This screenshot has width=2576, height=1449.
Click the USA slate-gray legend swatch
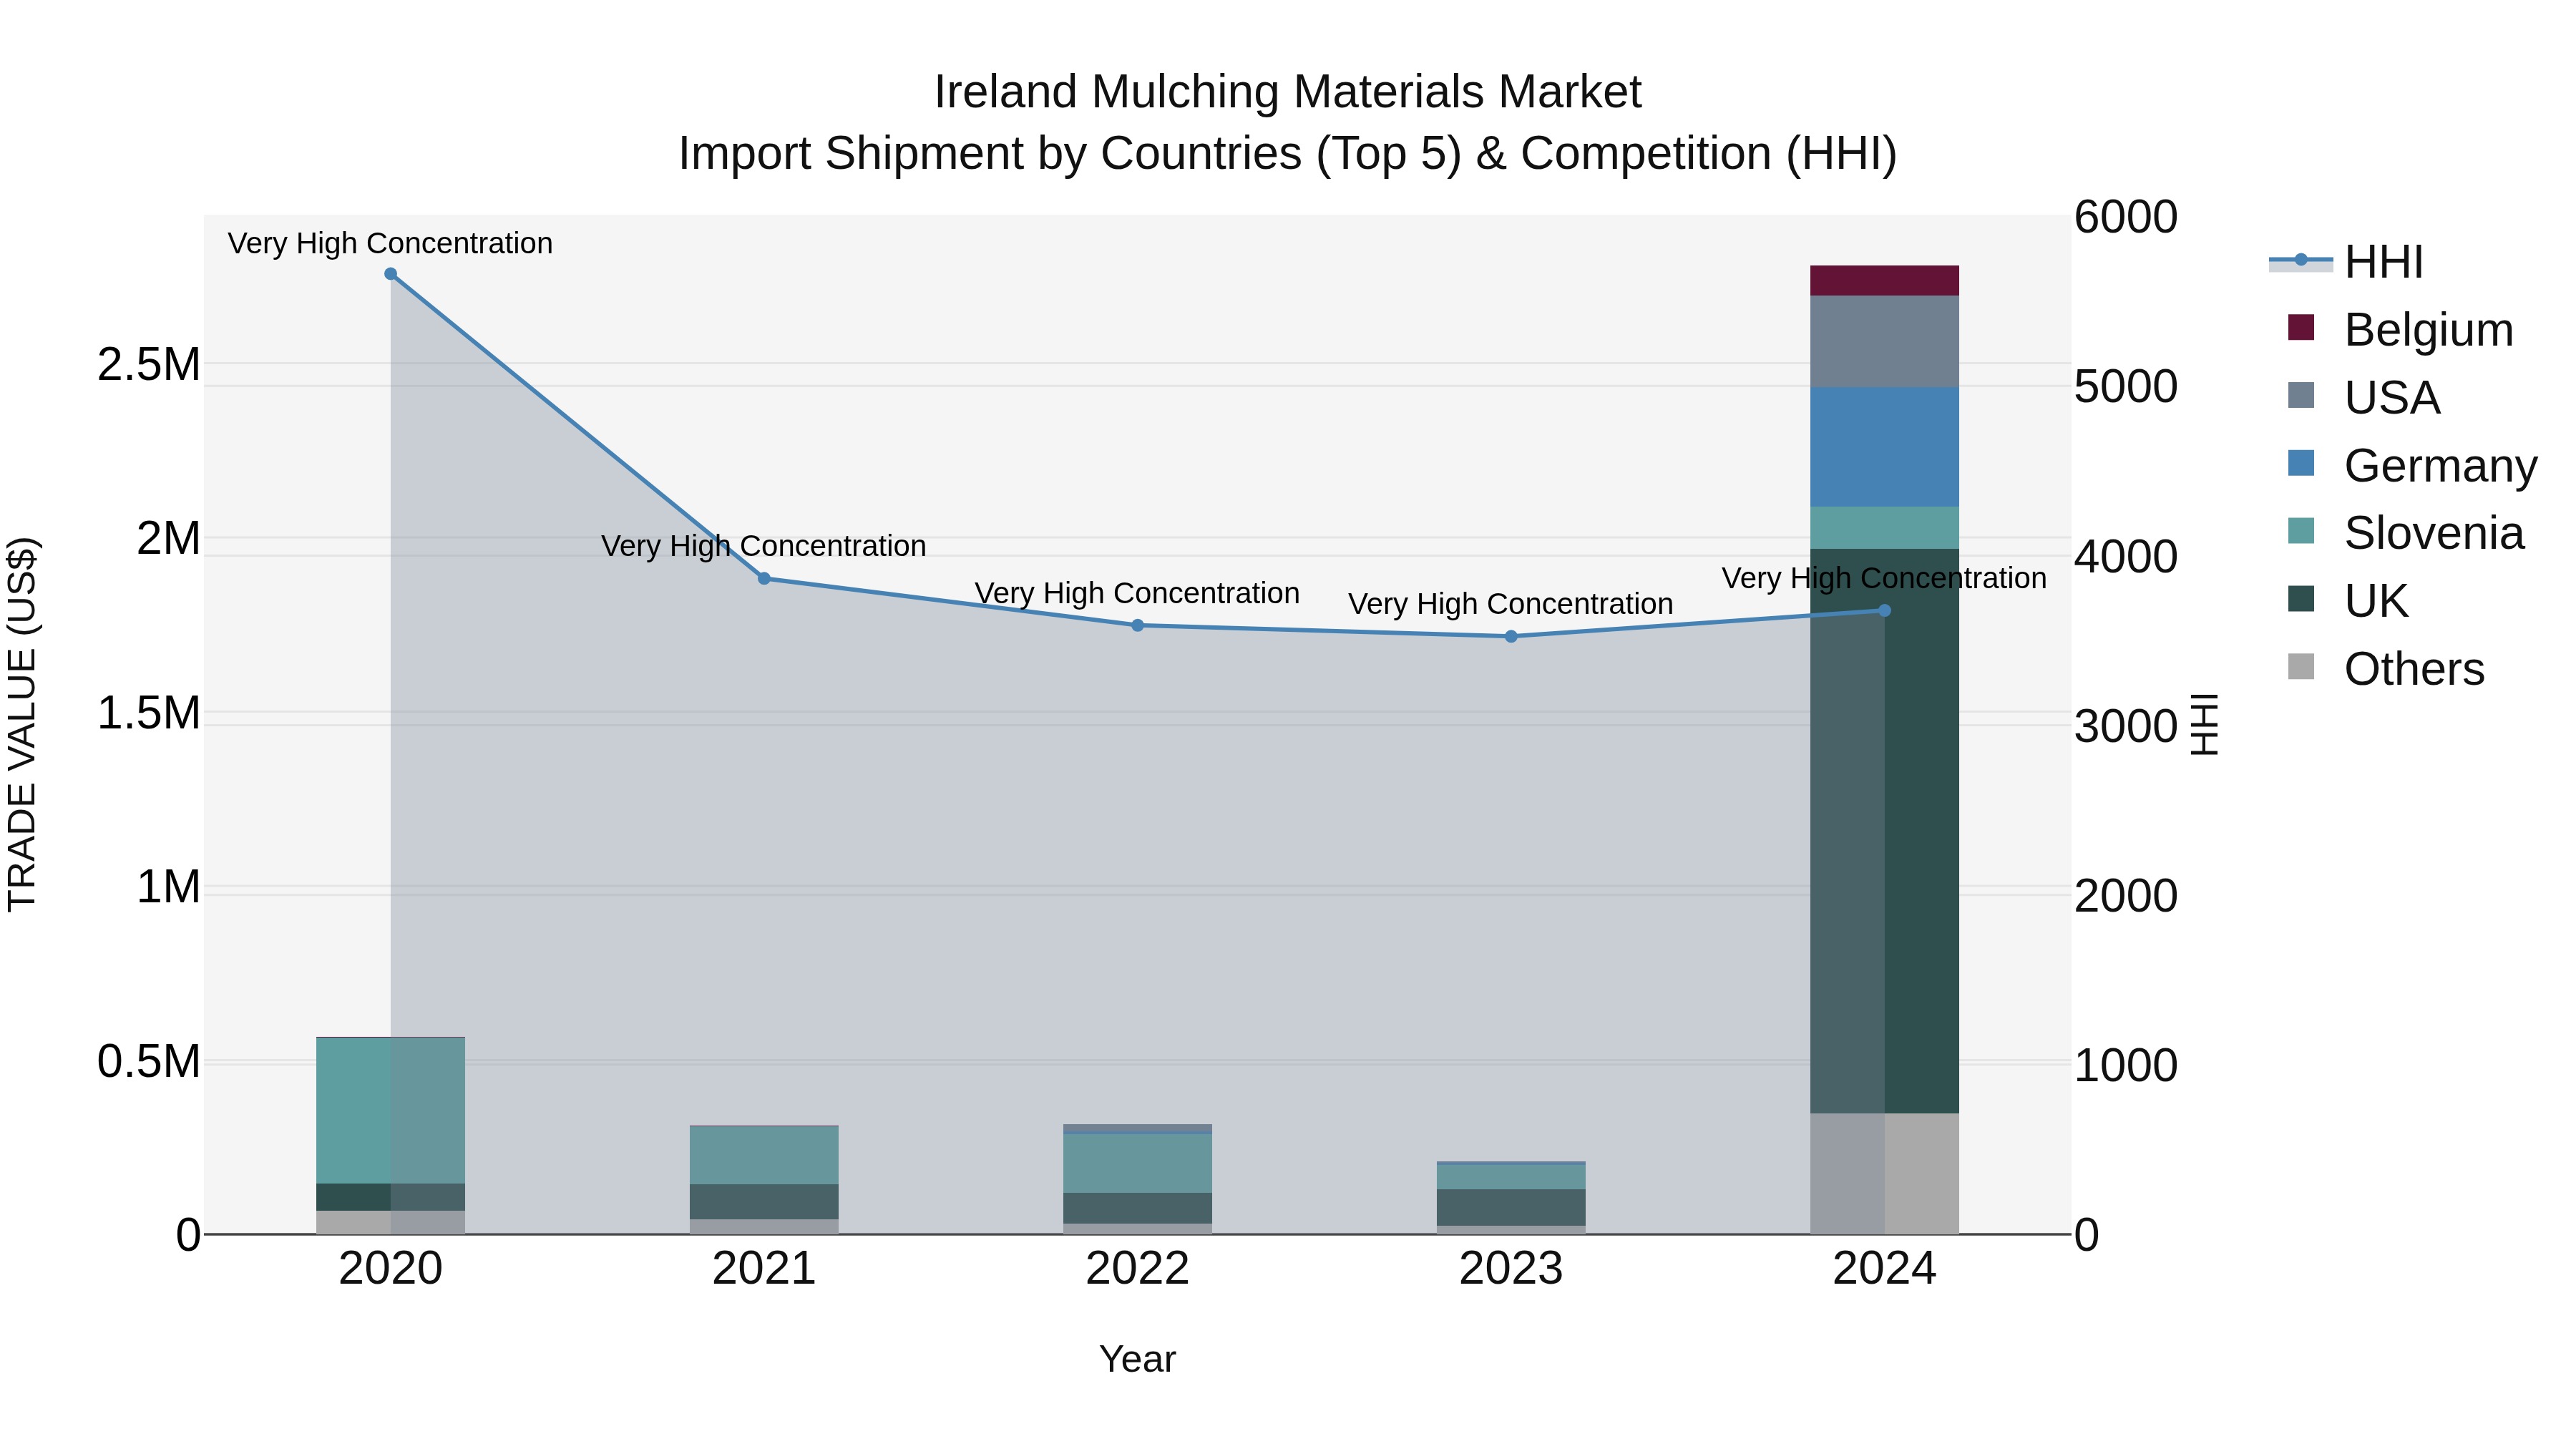[x=2301, y=395]
